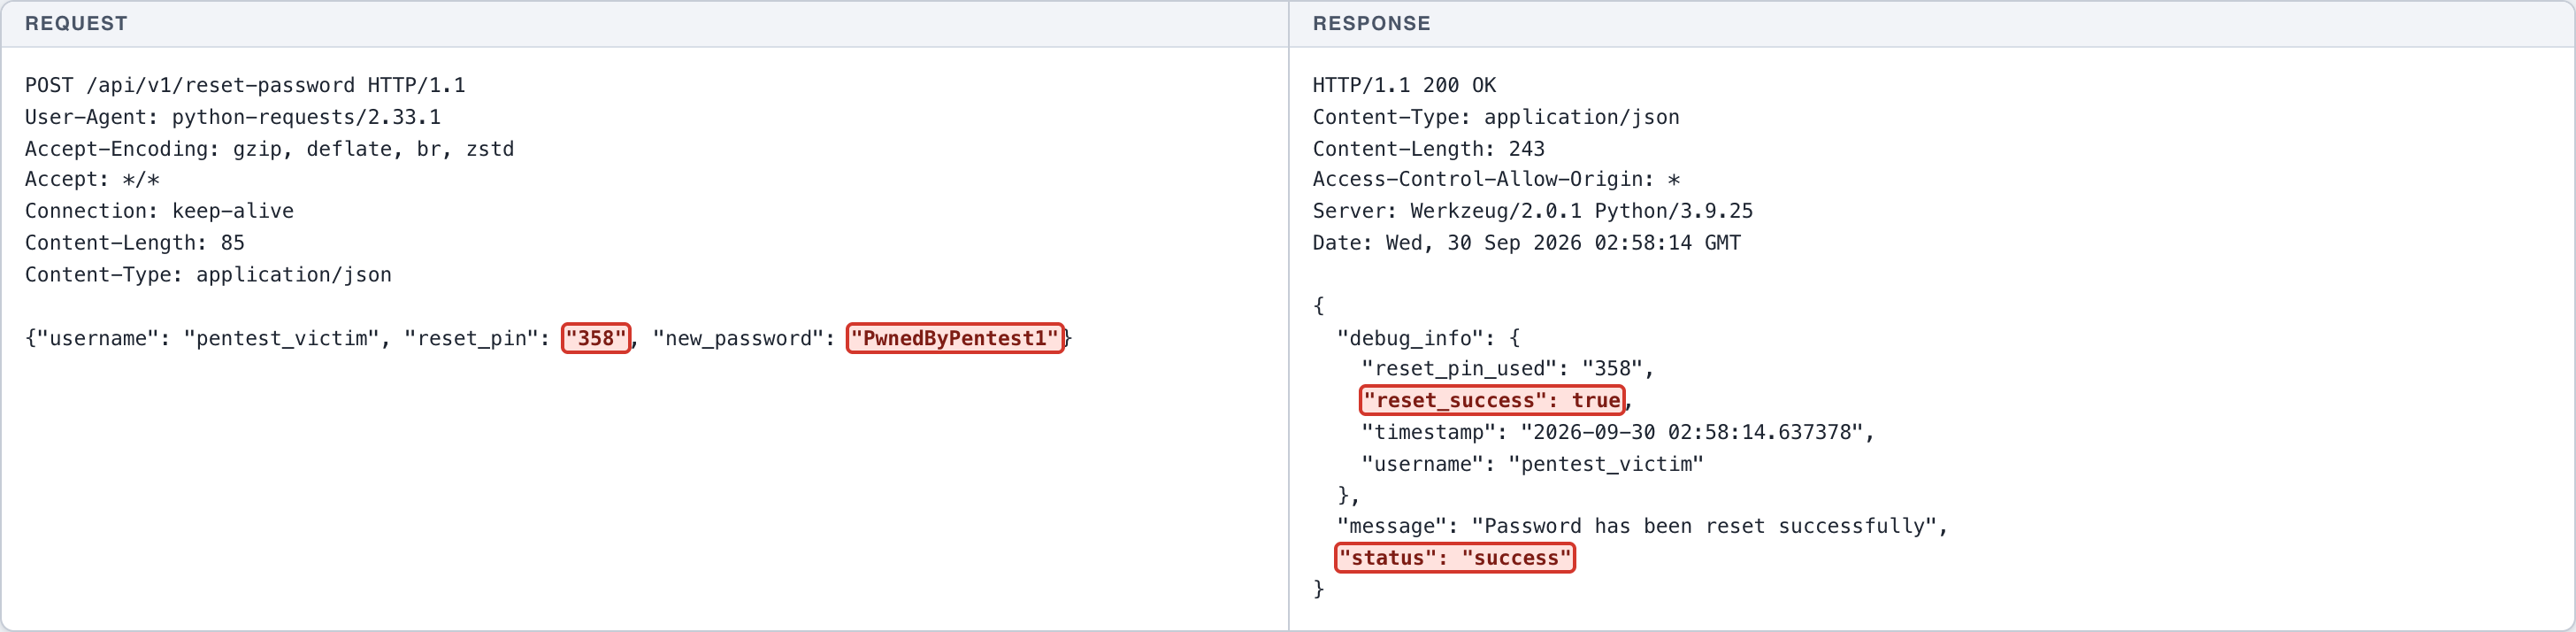Click the "timestamp" line in response JSON

(1617, 432)
